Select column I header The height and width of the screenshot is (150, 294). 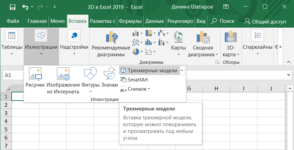pyautogui.click(x=244, y=89)
